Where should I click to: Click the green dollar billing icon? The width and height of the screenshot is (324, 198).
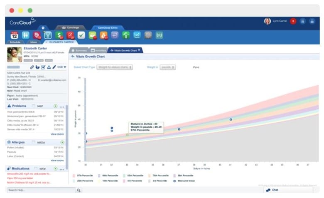(59, 35)
